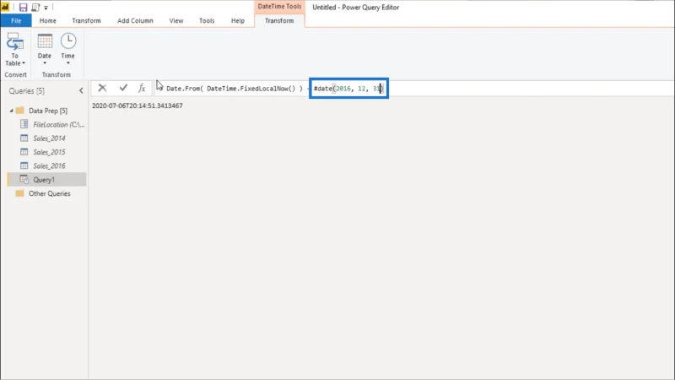675x380 pixels.
Task: Switch to the Add Column tab
Action: pos(135,20)
